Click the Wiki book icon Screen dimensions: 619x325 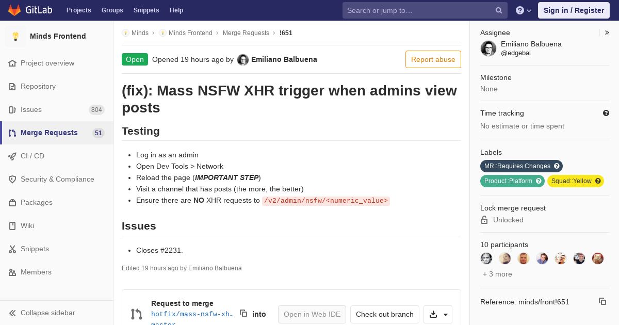(x=12, y=225)
